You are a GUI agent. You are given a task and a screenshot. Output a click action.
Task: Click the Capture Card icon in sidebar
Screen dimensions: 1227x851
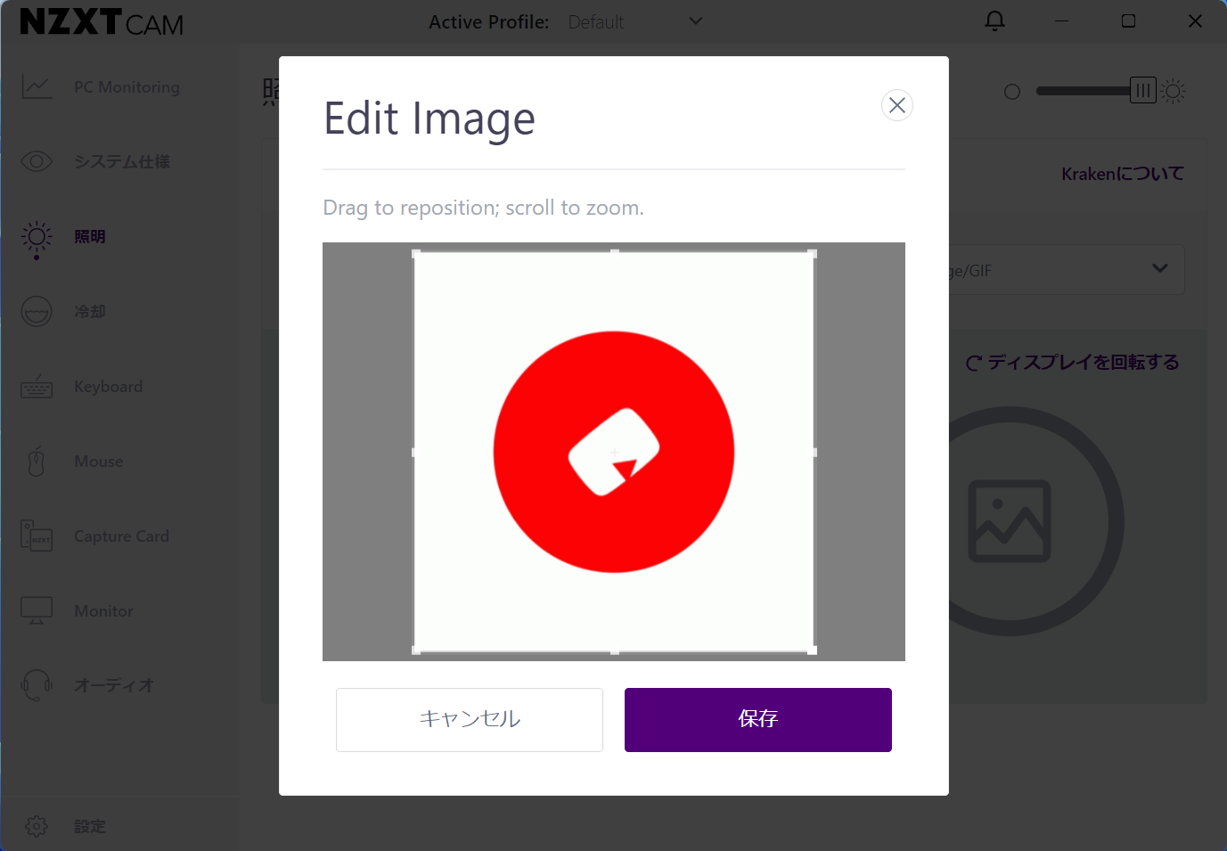click(x=37, y=536)
